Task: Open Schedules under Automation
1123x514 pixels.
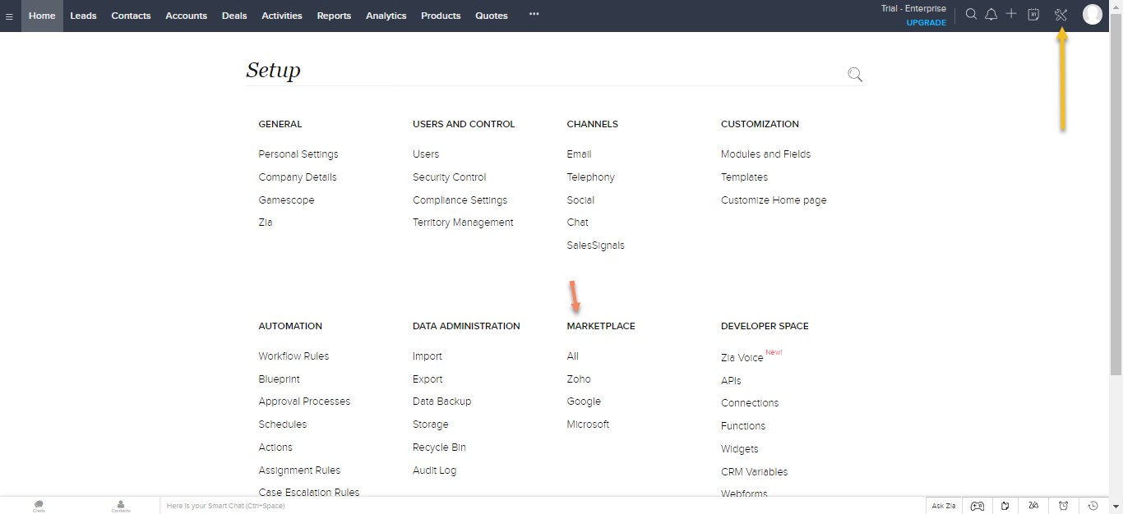Action: 282,425
